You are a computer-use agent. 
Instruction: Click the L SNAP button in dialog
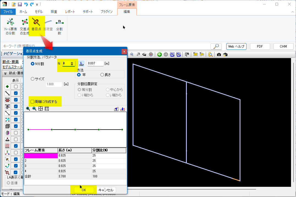81,64
